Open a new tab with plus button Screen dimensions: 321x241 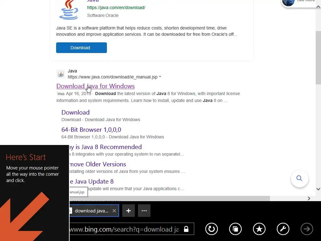[128, 211]
